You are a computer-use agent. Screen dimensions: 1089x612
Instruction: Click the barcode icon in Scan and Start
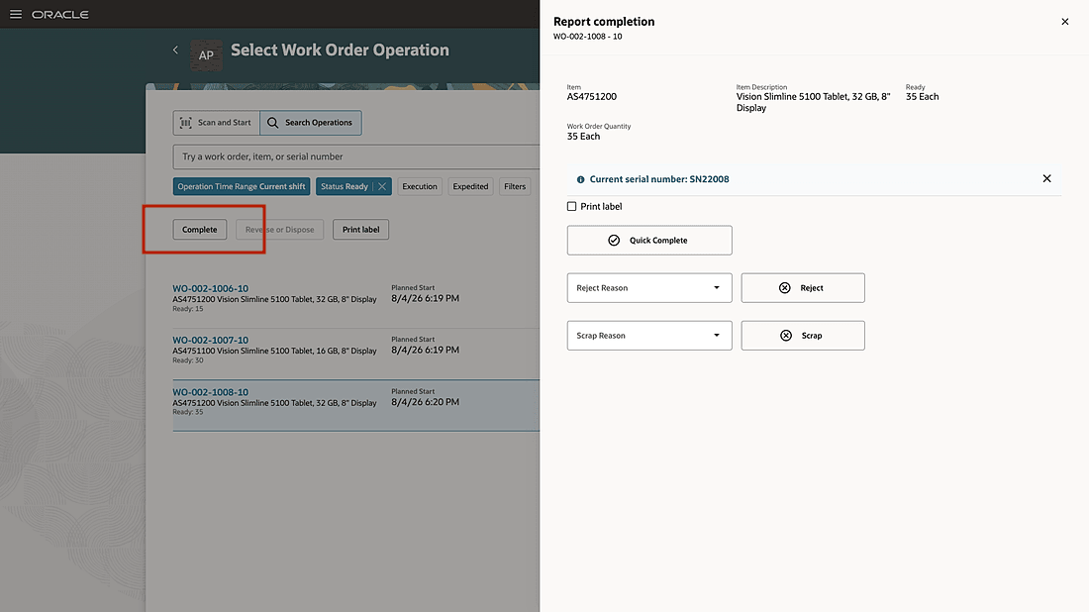[x=185, y=122]
